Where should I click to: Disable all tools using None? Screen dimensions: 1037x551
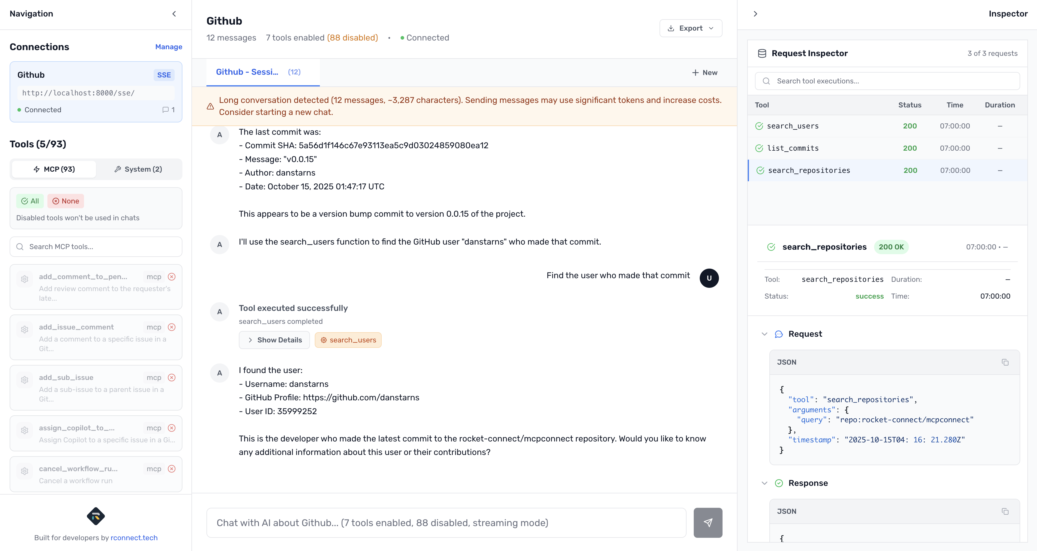coord(65,200)
